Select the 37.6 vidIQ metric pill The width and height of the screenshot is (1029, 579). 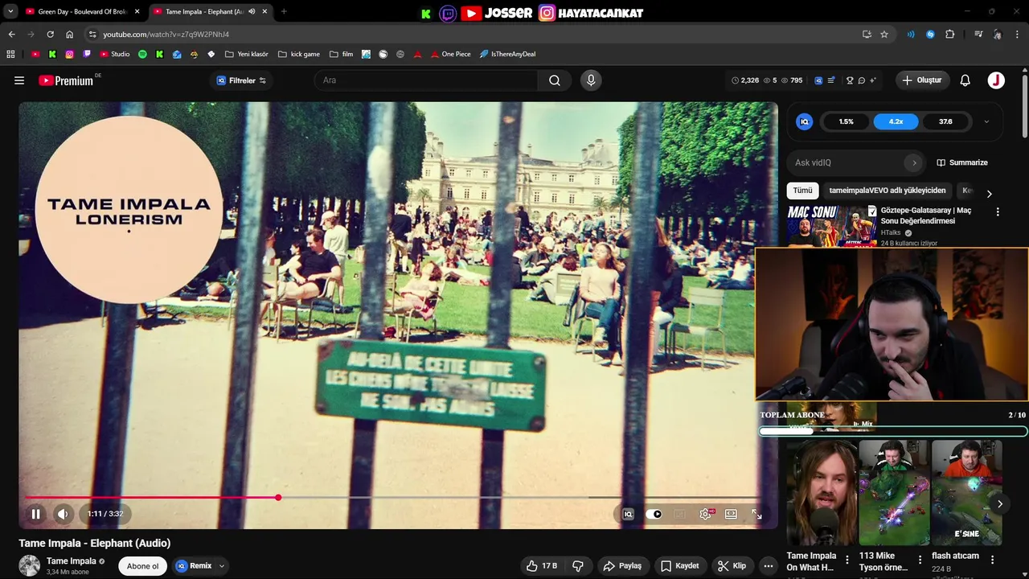pyautogui.click(x=945, y=121)
